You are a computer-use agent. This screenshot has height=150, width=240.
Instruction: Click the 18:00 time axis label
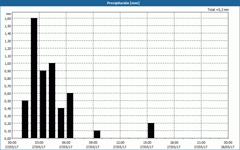[174, 143]
